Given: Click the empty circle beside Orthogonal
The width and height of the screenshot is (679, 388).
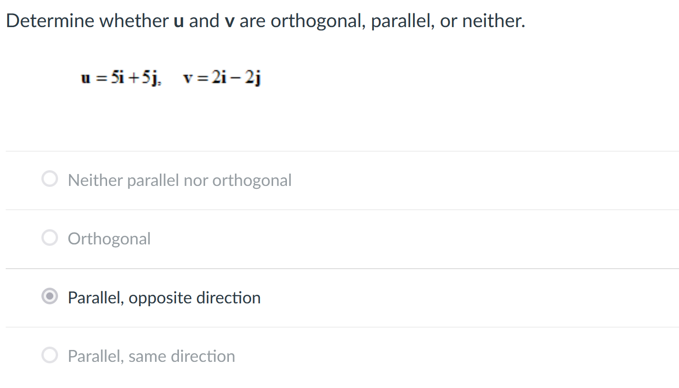Looking at the screenshot, I should pos(49,237).
